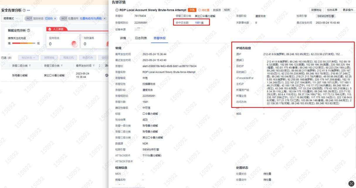Click filter icon on 告警二级分类 column
Viewport: 356px width, 188px height.
point(30,66)
